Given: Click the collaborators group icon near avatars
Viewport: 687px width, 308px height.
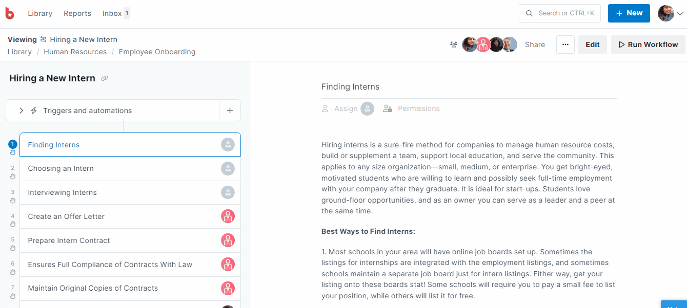Looking at the screenshot, I should click(454, 45).
